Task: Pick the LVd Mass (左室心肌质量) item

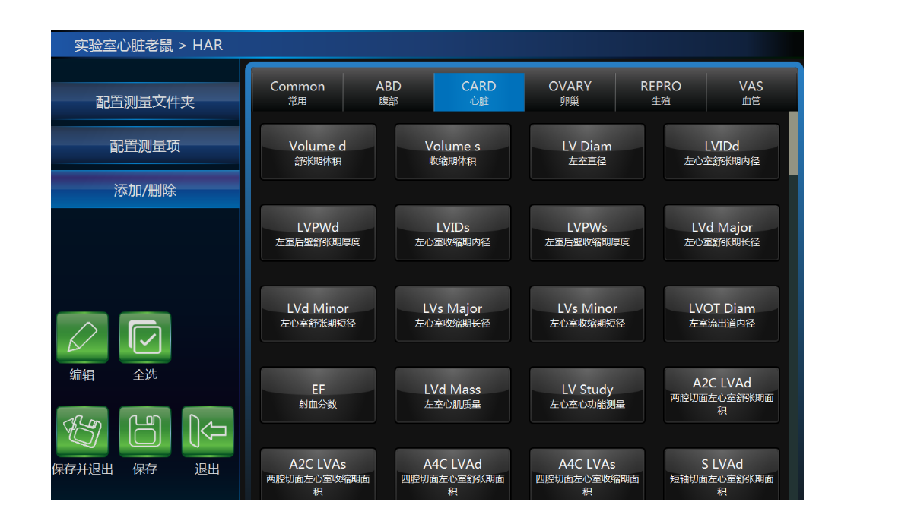Action: 452,395
